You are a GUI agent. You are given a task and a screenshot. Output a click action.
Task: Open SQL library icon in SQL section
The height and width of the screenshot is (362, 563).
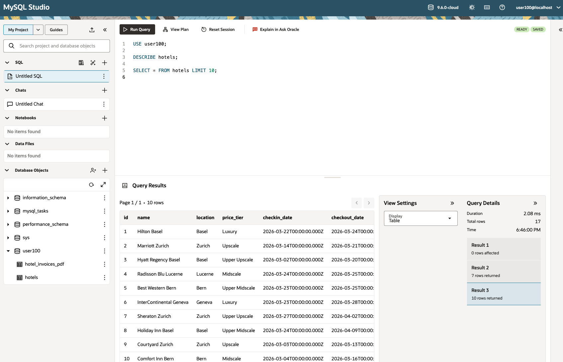click(x=81, y=63)
